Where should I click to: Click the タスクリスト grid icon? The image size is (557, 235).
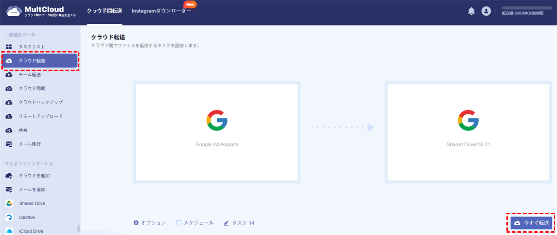(9, 46)
